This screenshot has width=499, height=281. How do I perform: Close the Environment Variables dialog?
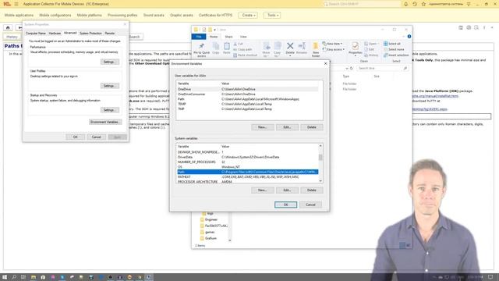(x=325, y=64)
